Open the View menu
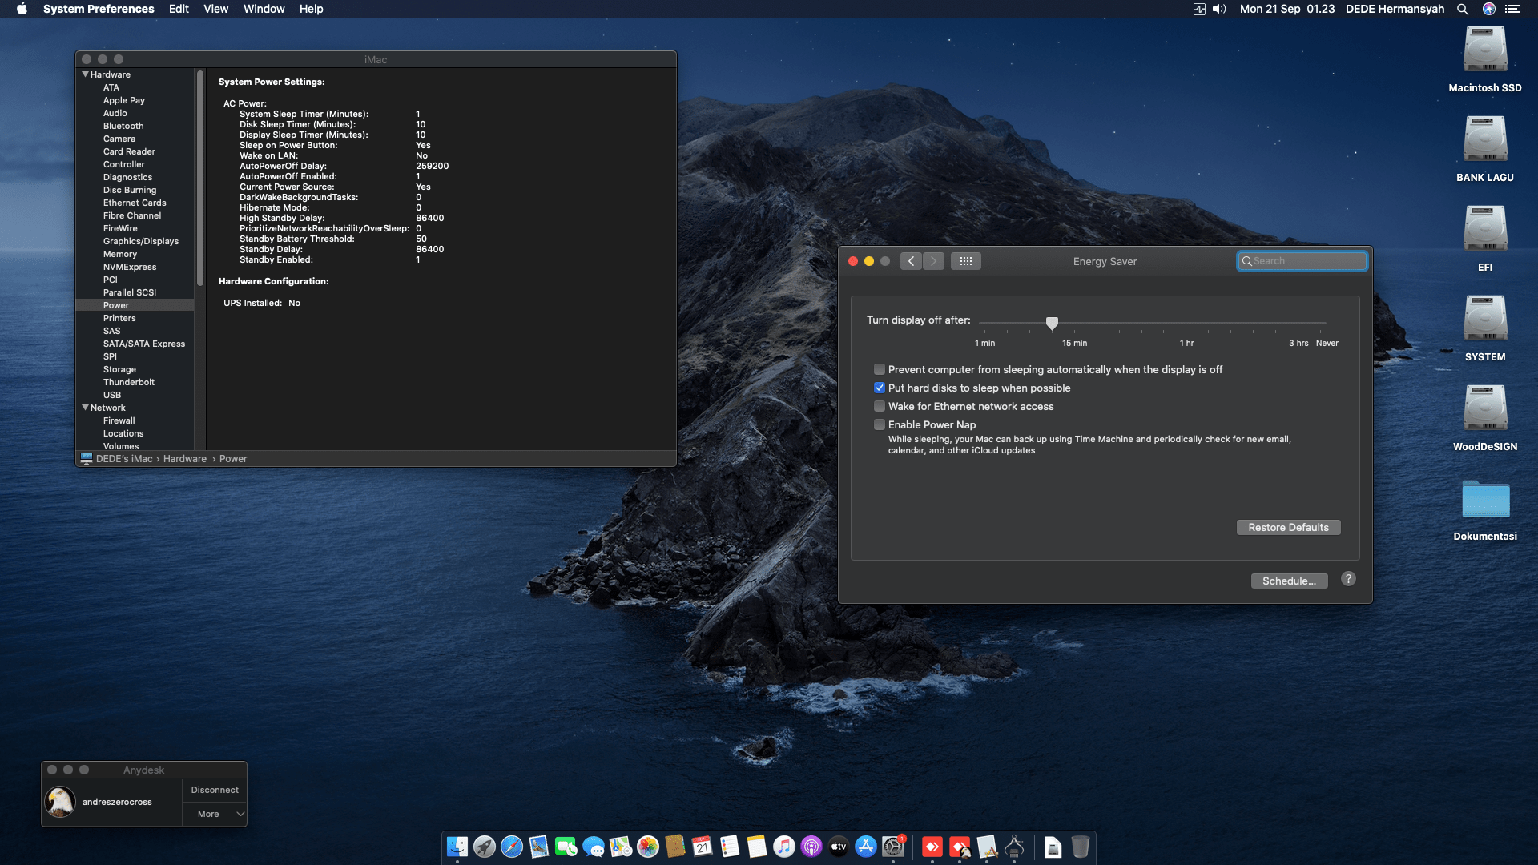The width and height of the screenshot is (1538, 865). click(x=215, y=9)
